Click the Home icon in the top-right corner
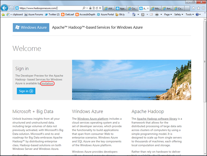 pyautogui.click(x=193, y=8)
